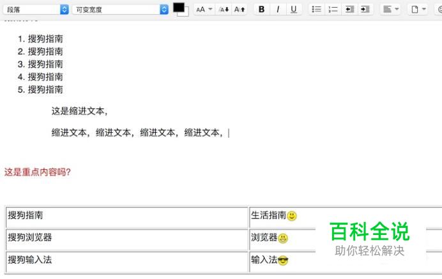Click list item 5. 搜狗指南
Screen dimensions: 442x279
(x=40, y=89)
